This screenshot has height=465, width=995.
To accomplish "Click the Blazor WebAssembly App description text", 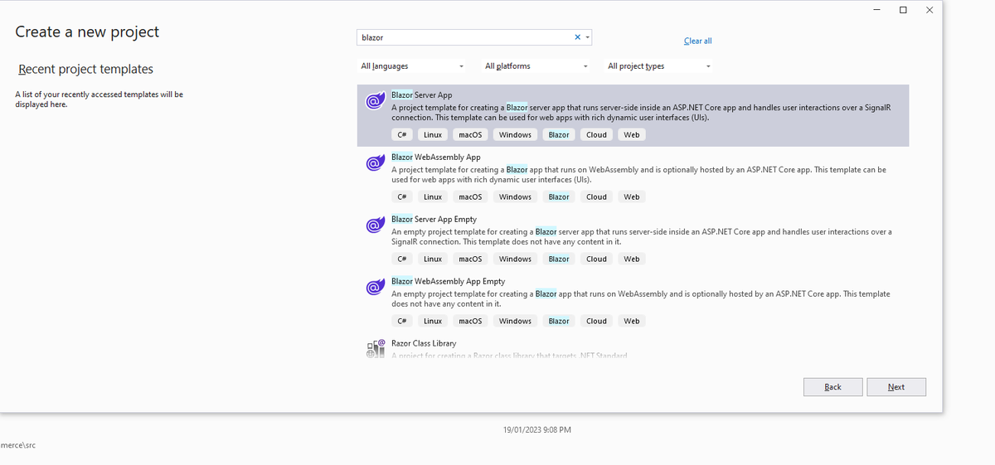I will click(638, 175).
